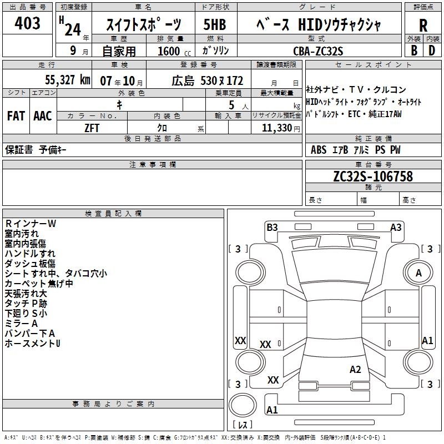Click the B3 damage mark on diagram
444x444 pixels.
[272, 228]
